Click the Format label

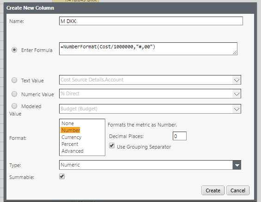[x=18, y=138]
